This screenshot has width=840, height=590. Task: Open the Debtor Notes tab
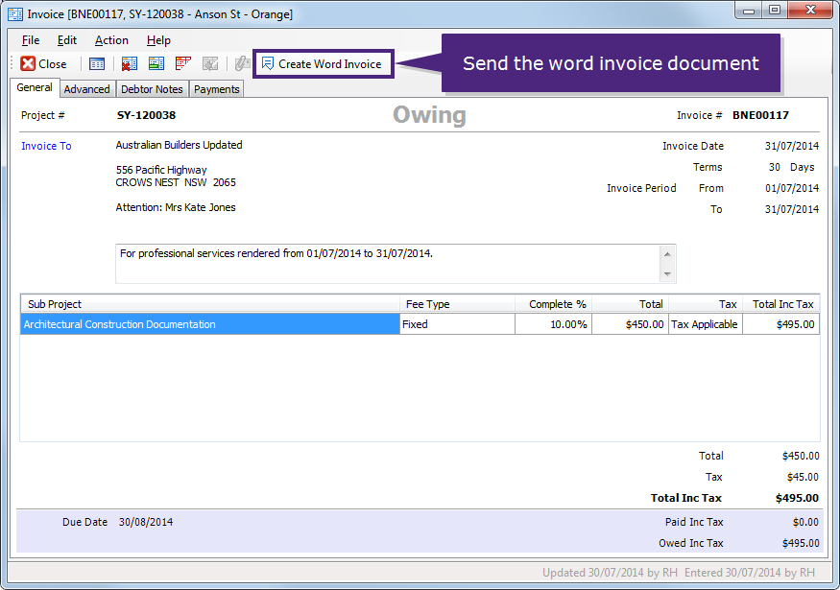152,88
